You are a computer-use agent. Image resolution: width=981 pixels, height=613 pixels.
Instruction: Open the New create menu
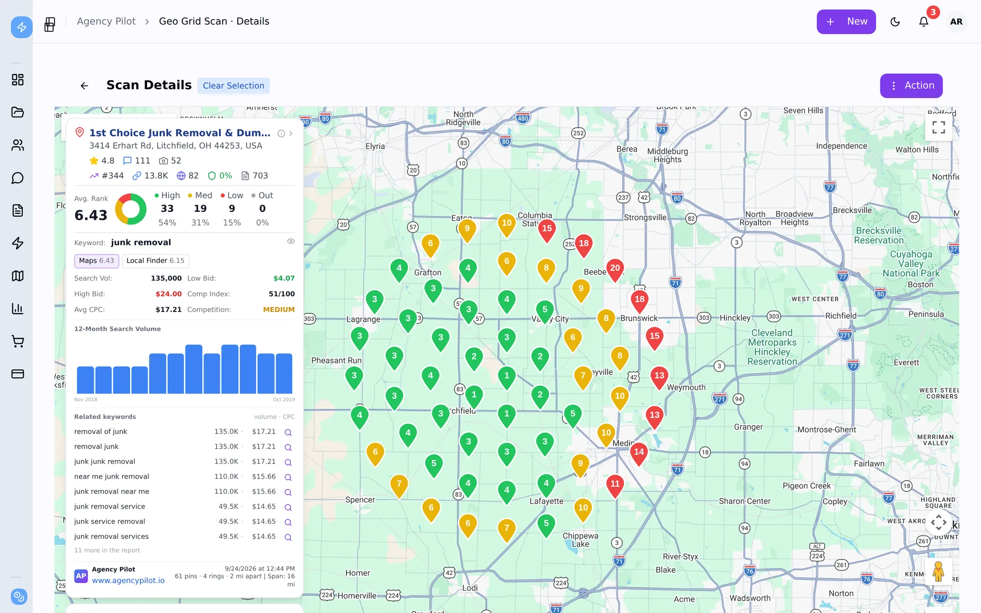[x=846, y=22]
